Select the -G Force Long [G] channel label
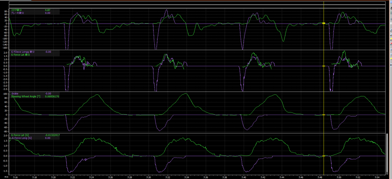Viewport: 392px width, 179px height. click(x=21, y=138)
